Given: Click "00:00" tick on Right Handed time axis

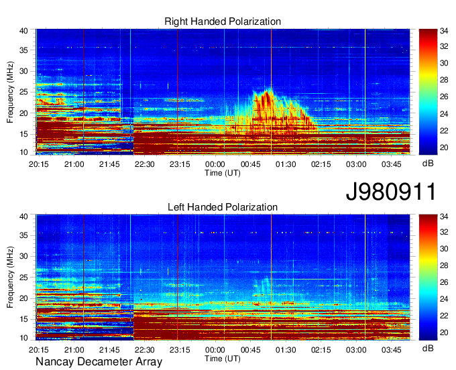Looking at the screenshot, I should pyautogui.click(x=215, y=164).
